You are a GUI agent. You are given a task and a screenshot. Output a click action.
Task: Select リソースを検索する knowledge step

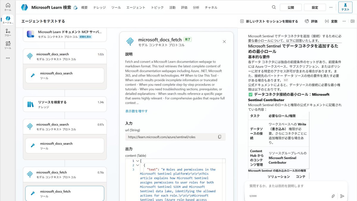click(x=65, y=104)
